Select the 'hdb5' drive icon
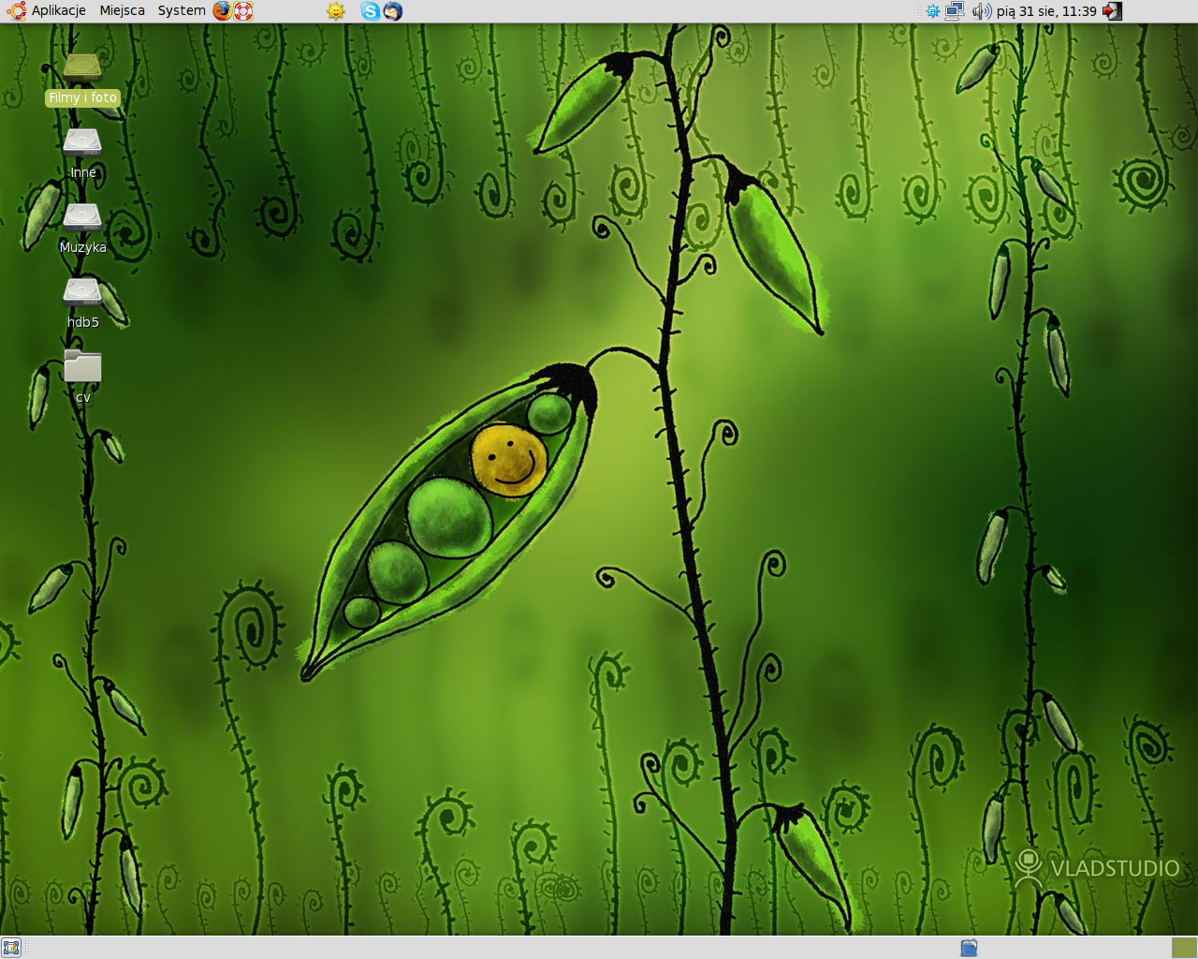 tap(82, 293)
